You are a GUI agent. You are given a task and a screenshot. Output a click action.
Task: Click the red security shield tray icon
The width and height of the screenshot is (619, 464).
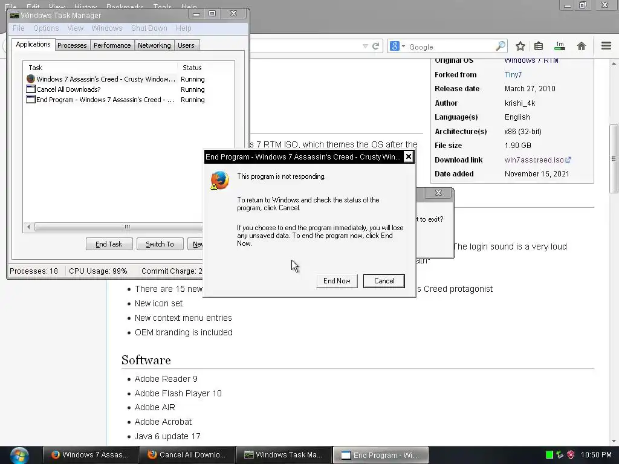point(571,455)
